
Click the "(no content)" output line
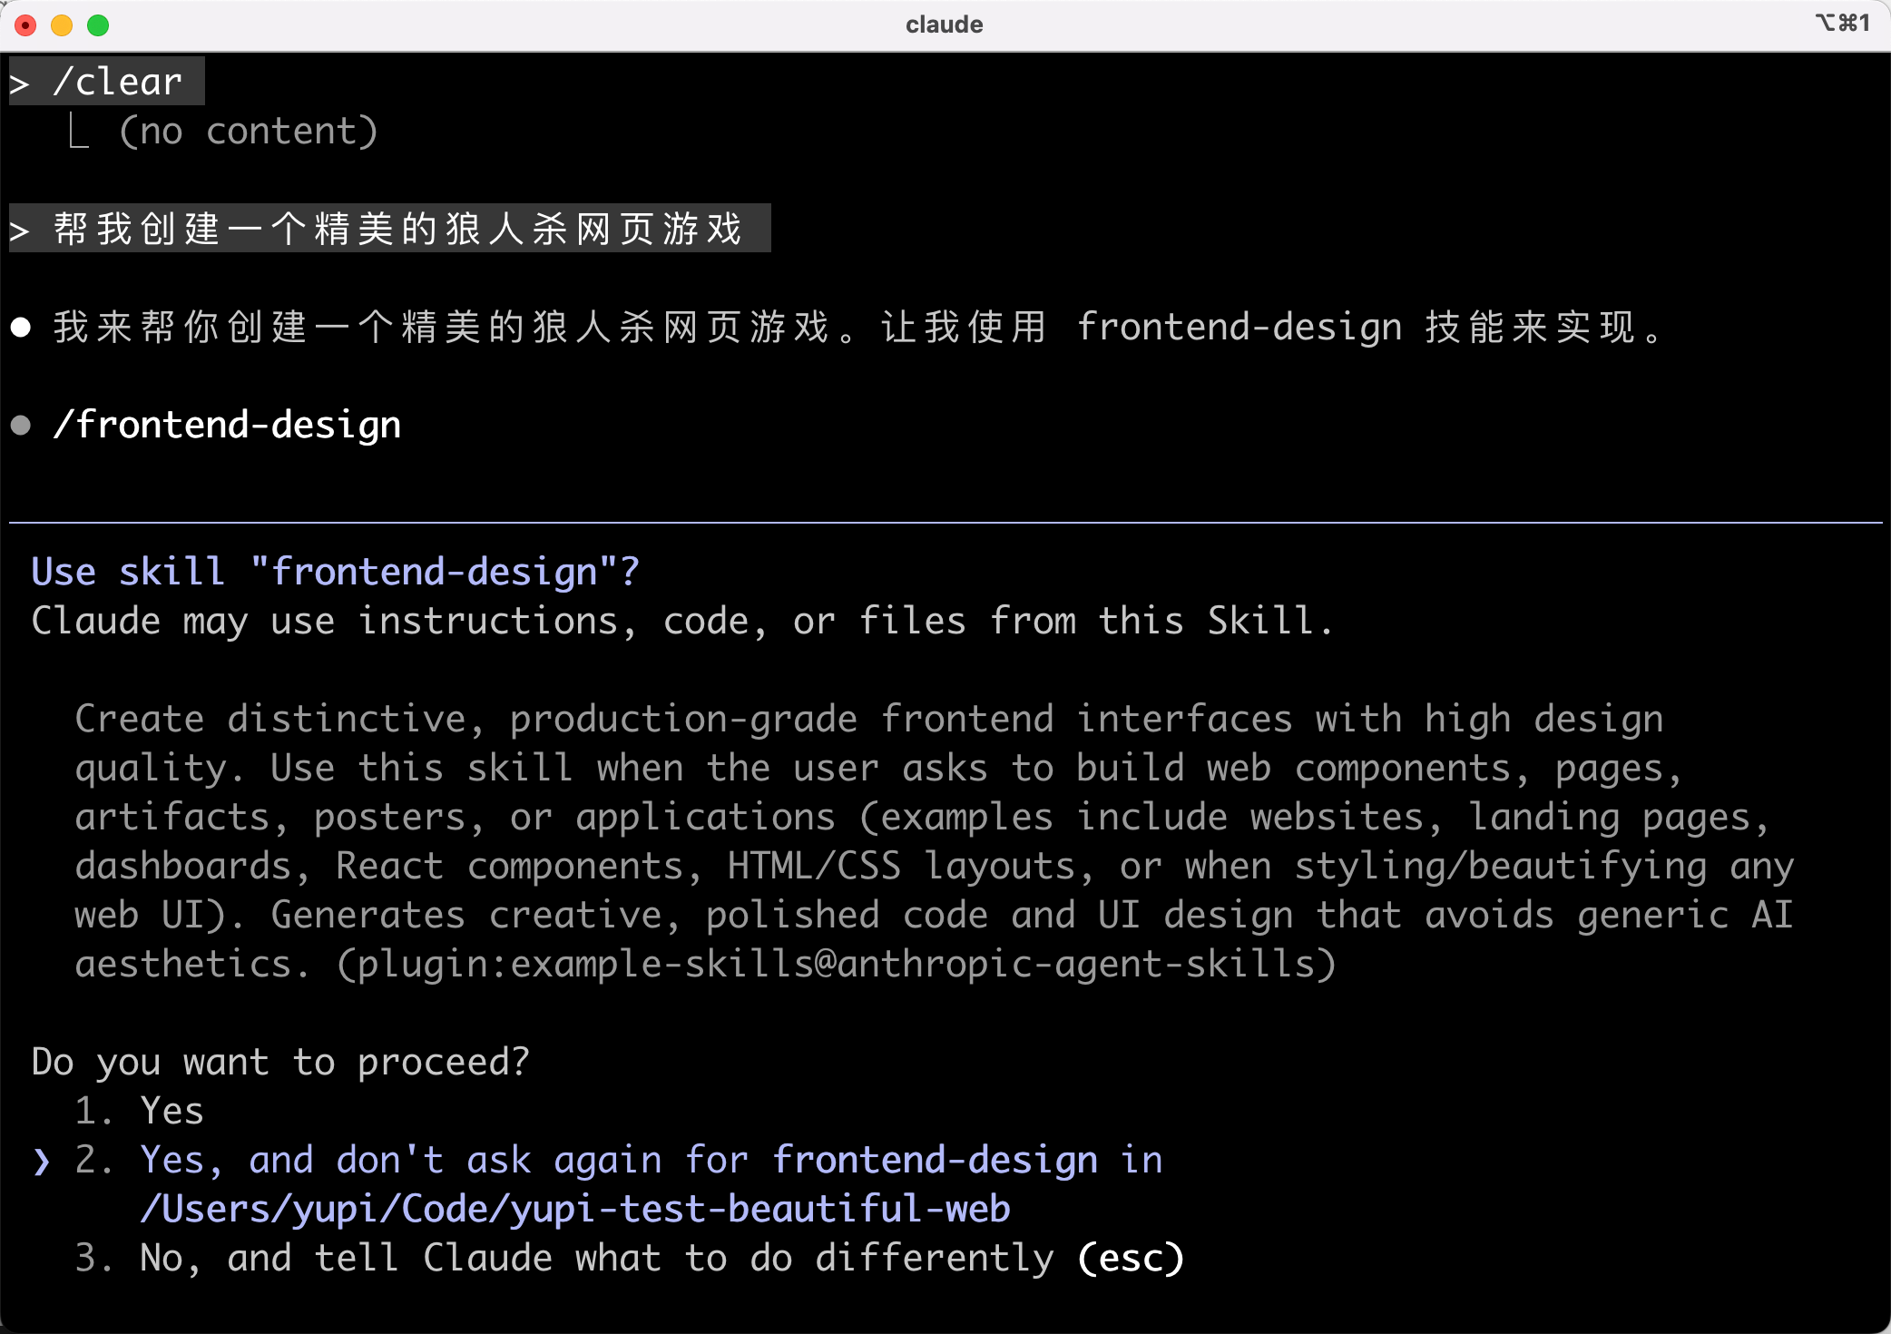point(247,132)
